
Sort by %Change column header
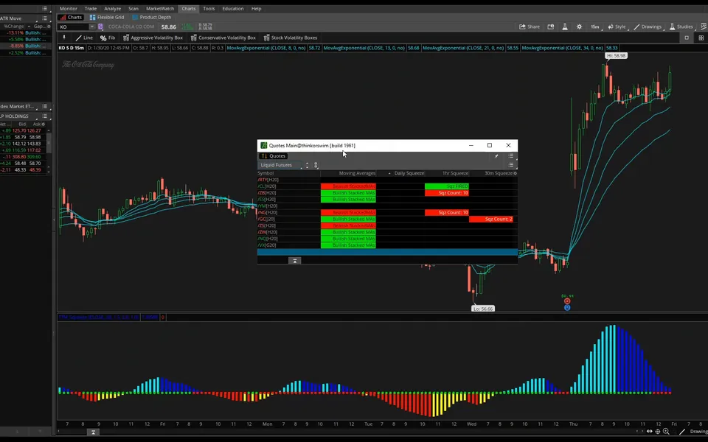coord(14,27)
